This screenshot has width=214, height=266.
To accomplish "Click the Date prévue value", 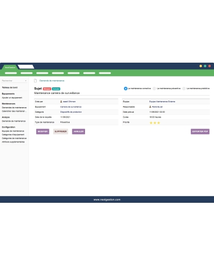I will click(157, 112).
